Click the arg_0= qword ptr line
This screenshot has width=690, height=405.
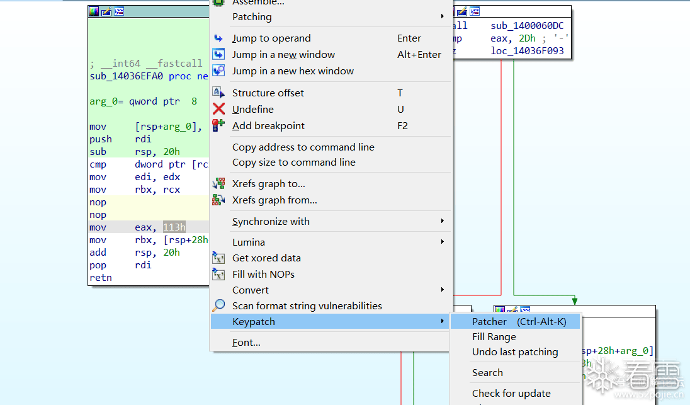pyautogui.click(x=143, y=101)
